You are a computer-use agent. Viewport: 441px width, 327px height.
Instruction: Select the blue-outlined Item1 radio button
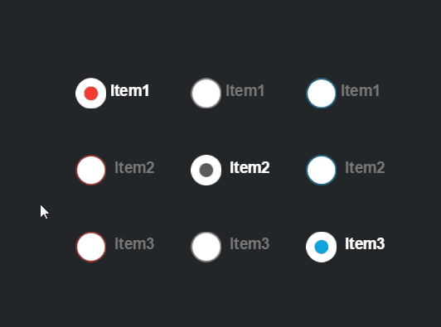point(321,93)
